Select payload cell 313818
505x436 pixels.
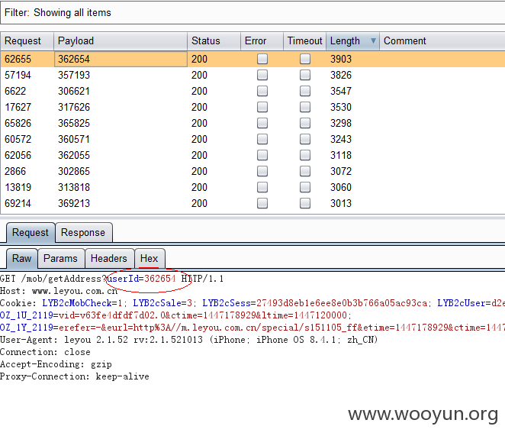click(121, 187)
